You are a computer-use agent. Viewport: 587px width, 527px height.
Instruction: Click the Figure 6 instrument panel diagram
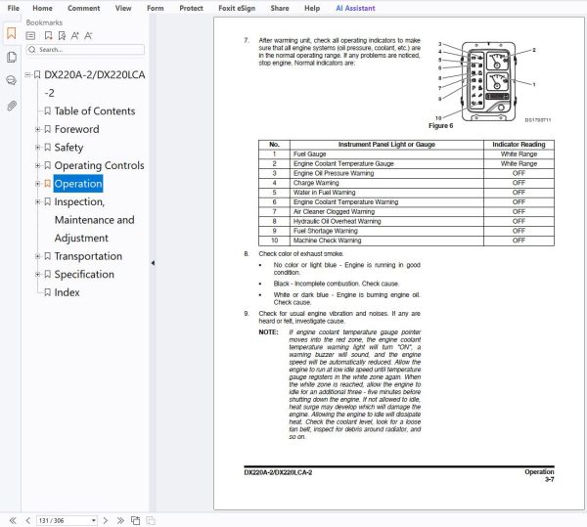click(x=488, y=81)
